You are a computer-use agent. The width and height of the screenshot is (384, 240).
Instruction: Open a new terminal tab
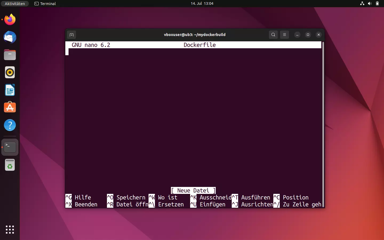pyautogui.click(x=71, y=35)
